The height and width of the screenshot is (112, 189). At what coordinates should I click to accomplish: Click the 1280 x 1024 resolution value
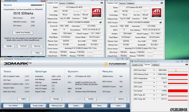56,76
